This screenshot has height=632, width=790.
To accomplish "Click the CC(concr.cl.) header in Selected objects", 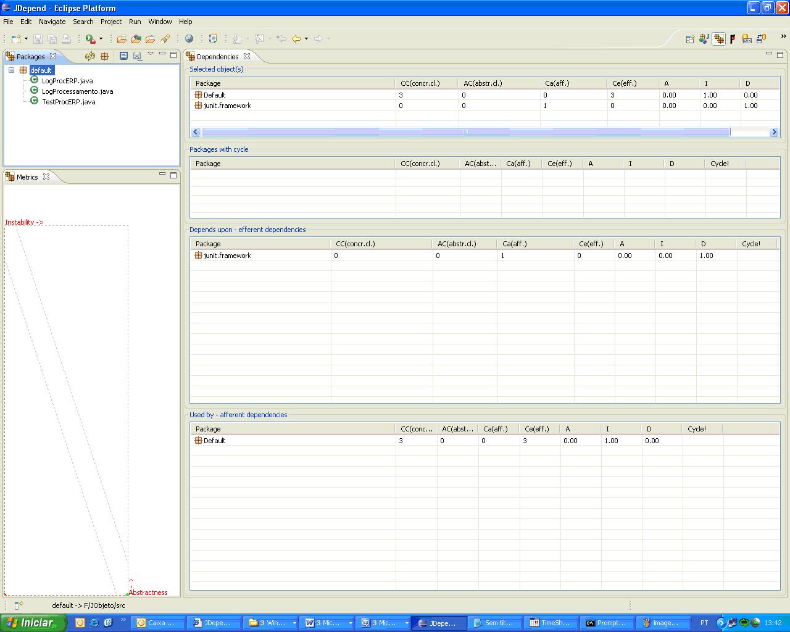I will [x=427, y=83].
